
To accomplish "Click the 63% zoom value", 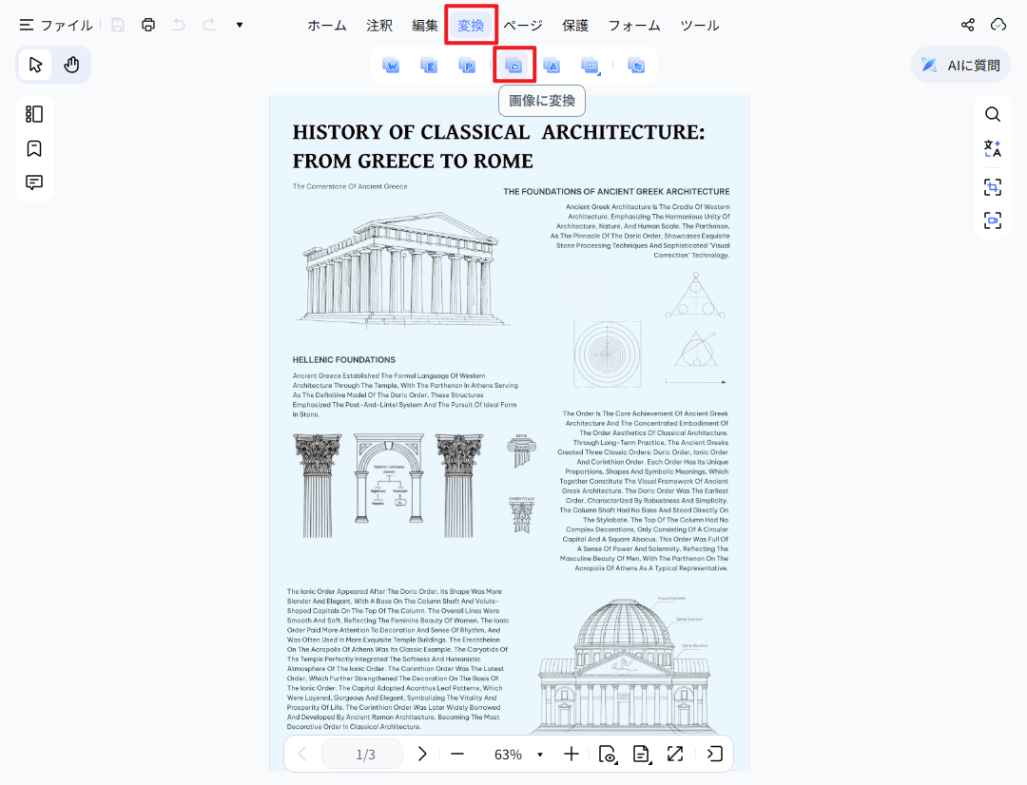I will point(508,755).
